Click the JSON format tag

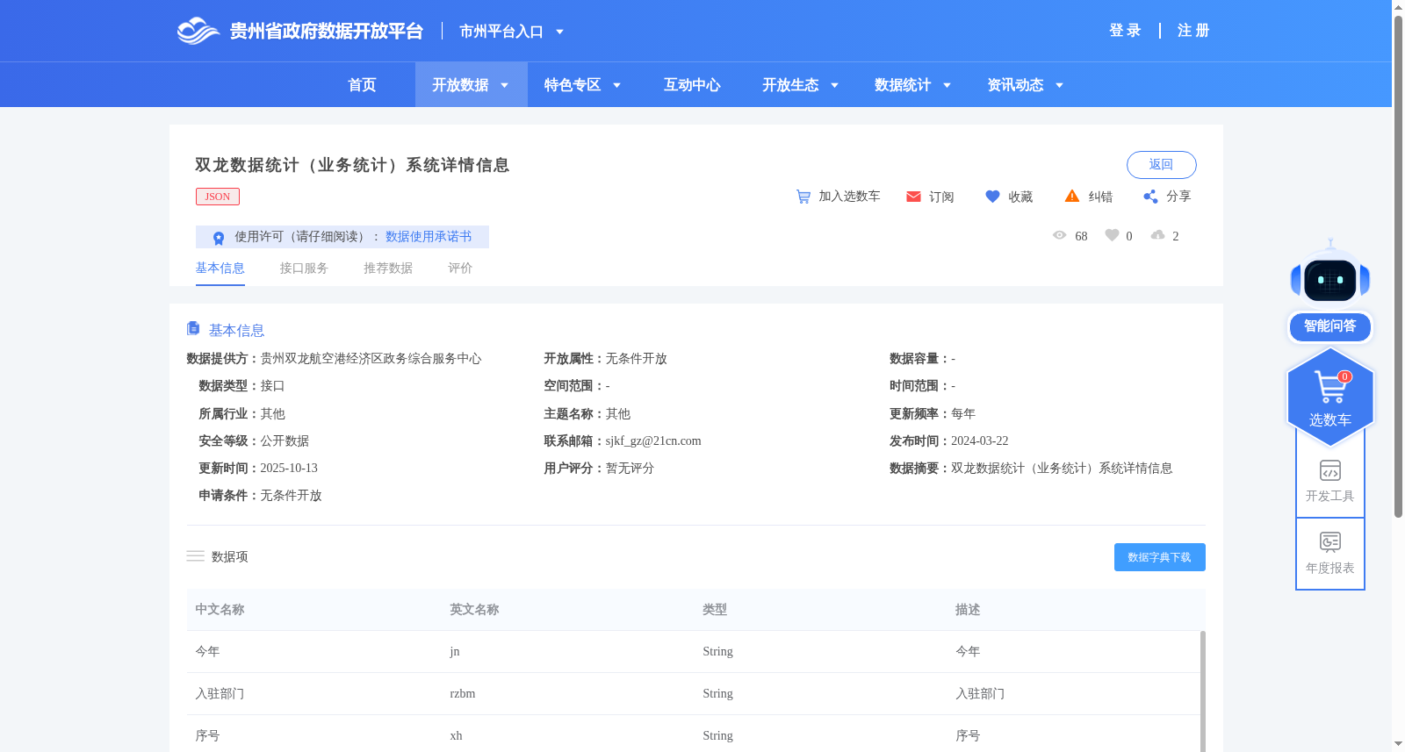[x=218, y=197]
